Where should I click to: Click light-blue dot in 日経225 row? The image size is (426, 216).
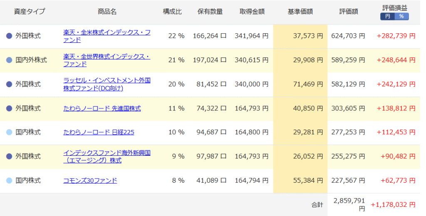9,133
